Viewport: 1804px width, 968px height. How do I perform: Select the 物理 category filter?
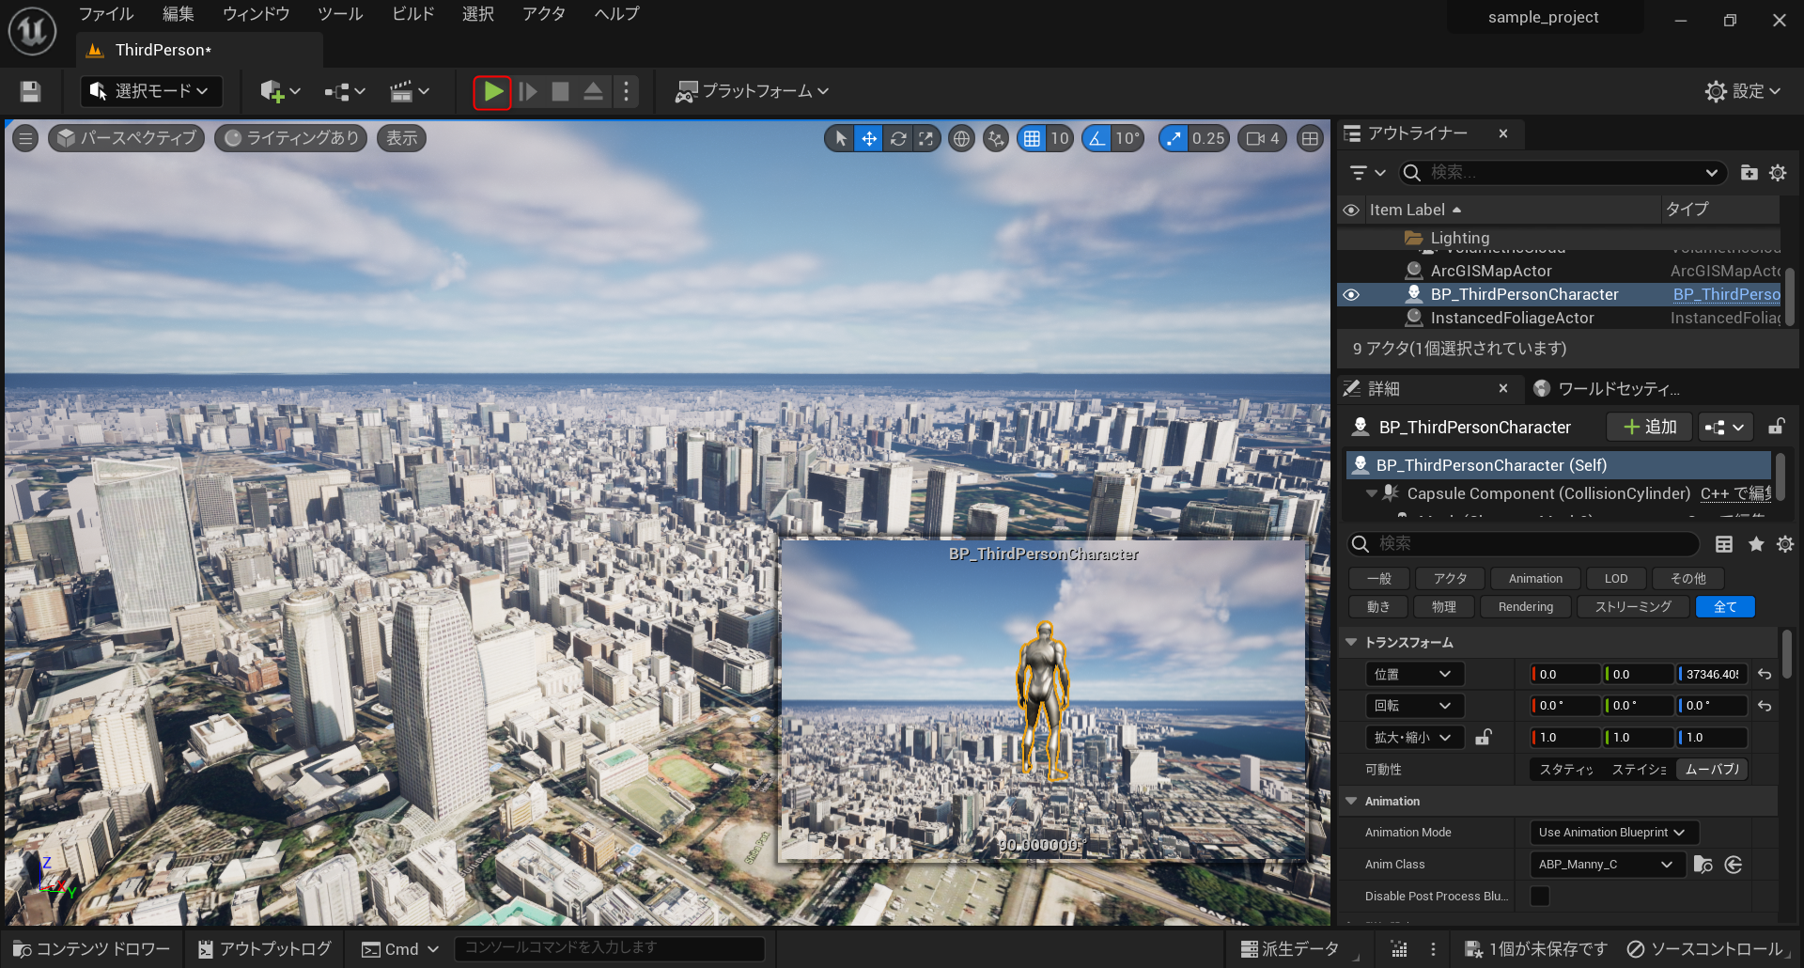pos(1443,607)
